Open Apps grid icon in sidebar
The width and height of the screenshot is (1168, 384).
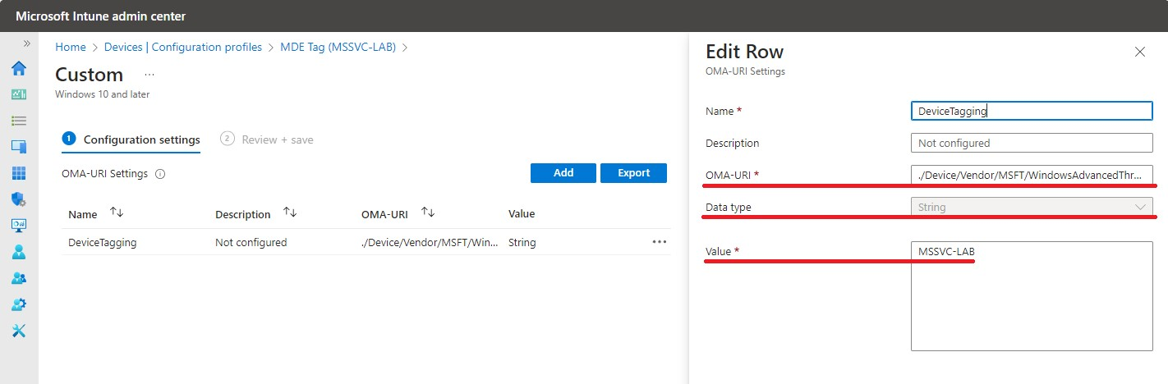(18, 173)
